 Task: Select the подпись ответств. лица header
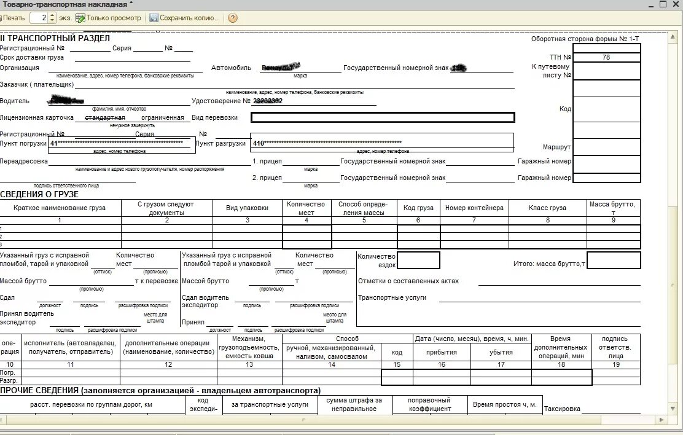[x=615, y=347]
